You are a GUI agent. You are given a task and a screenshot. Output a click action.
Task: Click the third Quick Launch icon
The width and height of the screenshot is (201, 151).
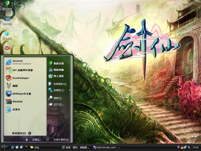coord(21,147)
